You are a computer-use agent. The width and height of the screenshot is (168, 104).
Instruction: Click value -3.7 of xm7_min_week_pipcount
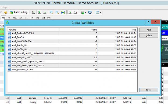[x=95, y=66]
